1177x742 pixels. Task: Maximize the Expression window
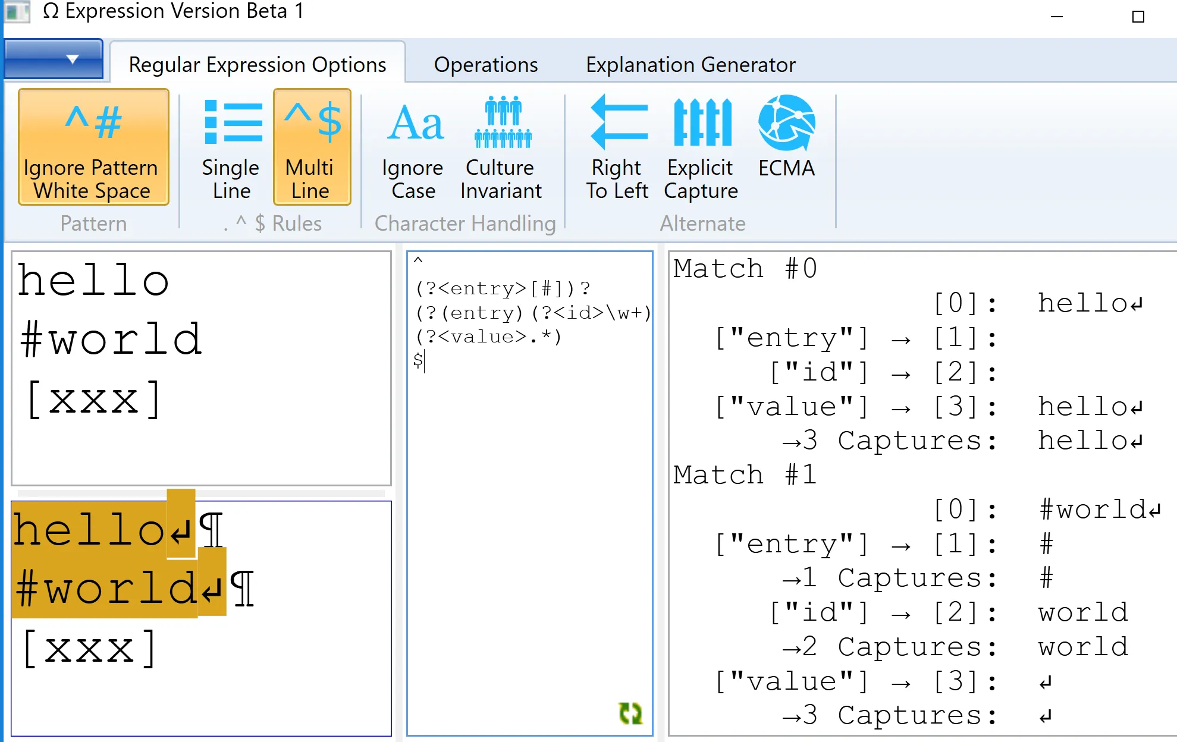pyautogui.click(x=1138, y=17)
